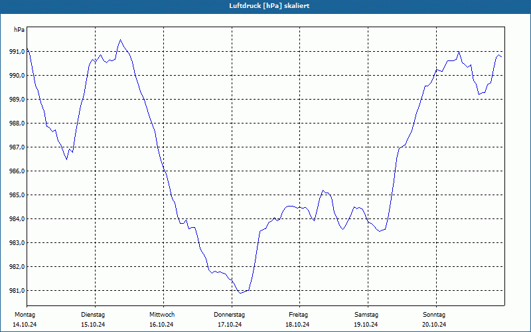Click the 'Samstag' day label
This screenshot has height=332, width=531.
[366, 315]
